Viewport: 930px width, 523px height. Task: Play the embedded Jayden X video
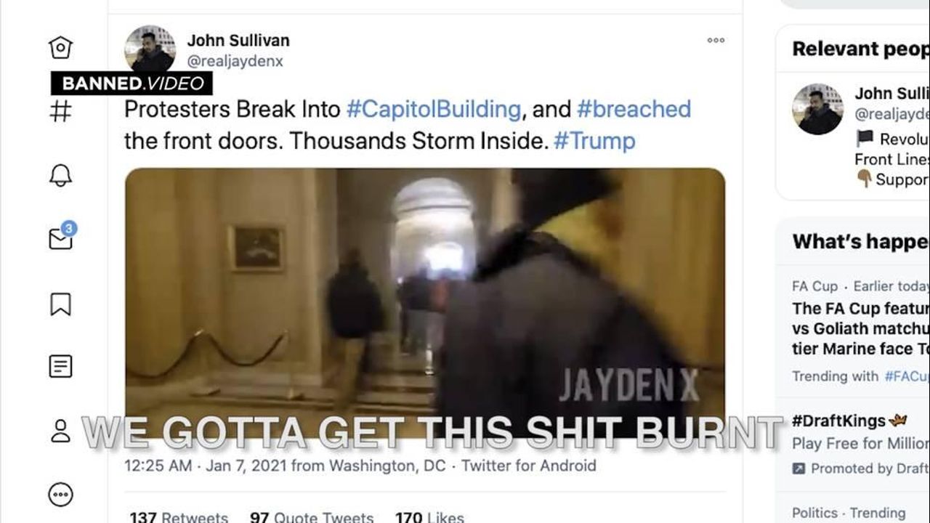(x=425, y=301)
